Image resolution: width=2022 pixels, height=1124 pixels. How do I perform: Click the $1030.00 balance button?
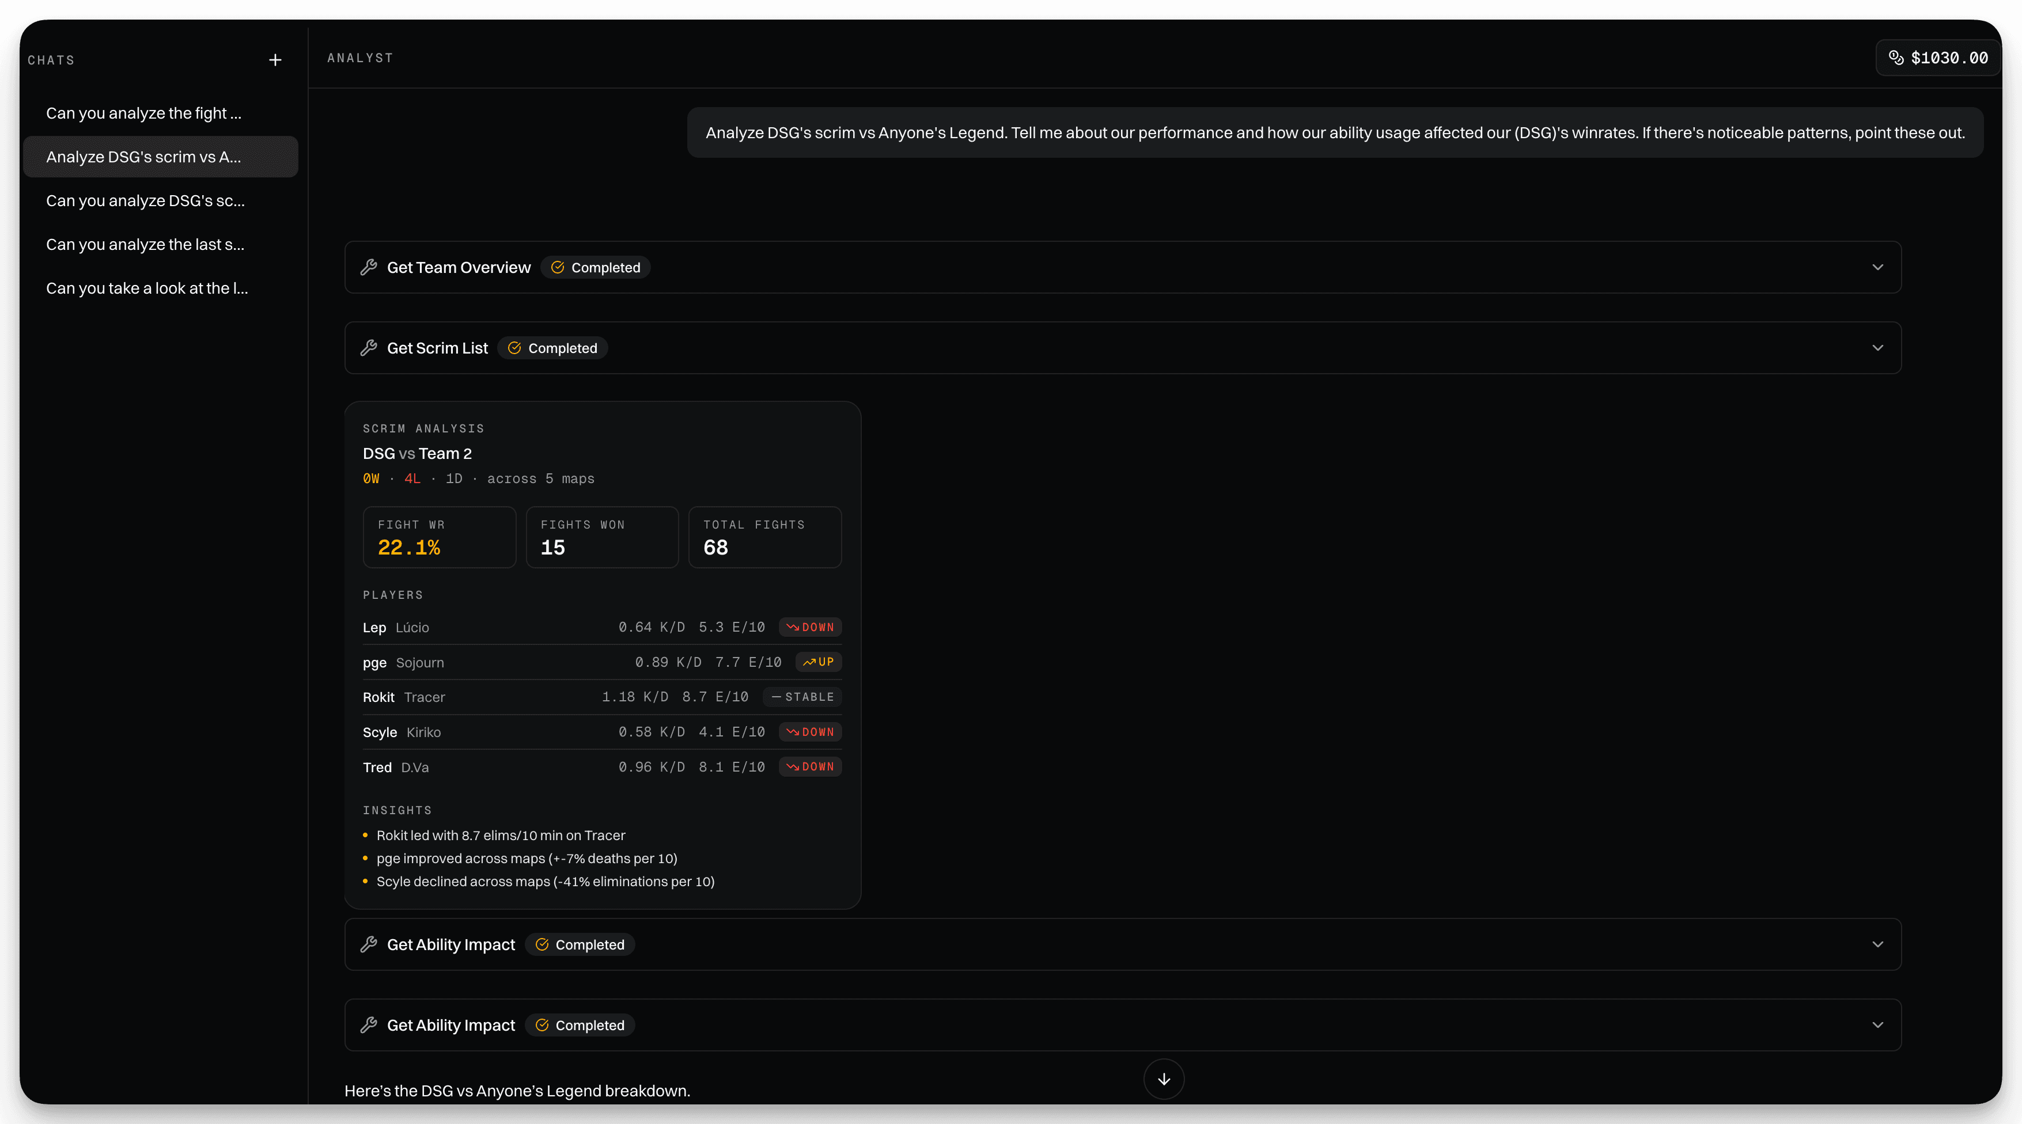[x=1937, y=58]
